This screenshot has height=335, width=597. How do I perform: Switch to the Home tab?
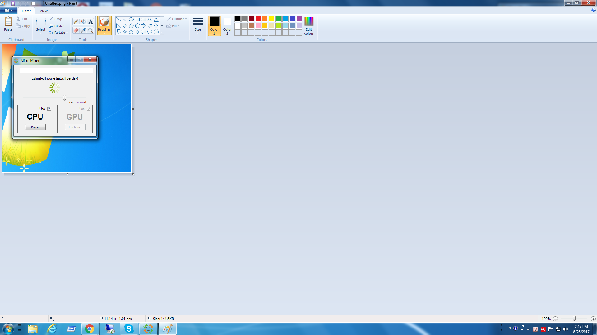pos(26,11)
